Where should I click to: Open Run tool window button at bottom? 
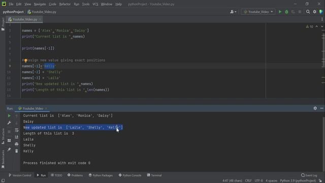tap(41, 175)
